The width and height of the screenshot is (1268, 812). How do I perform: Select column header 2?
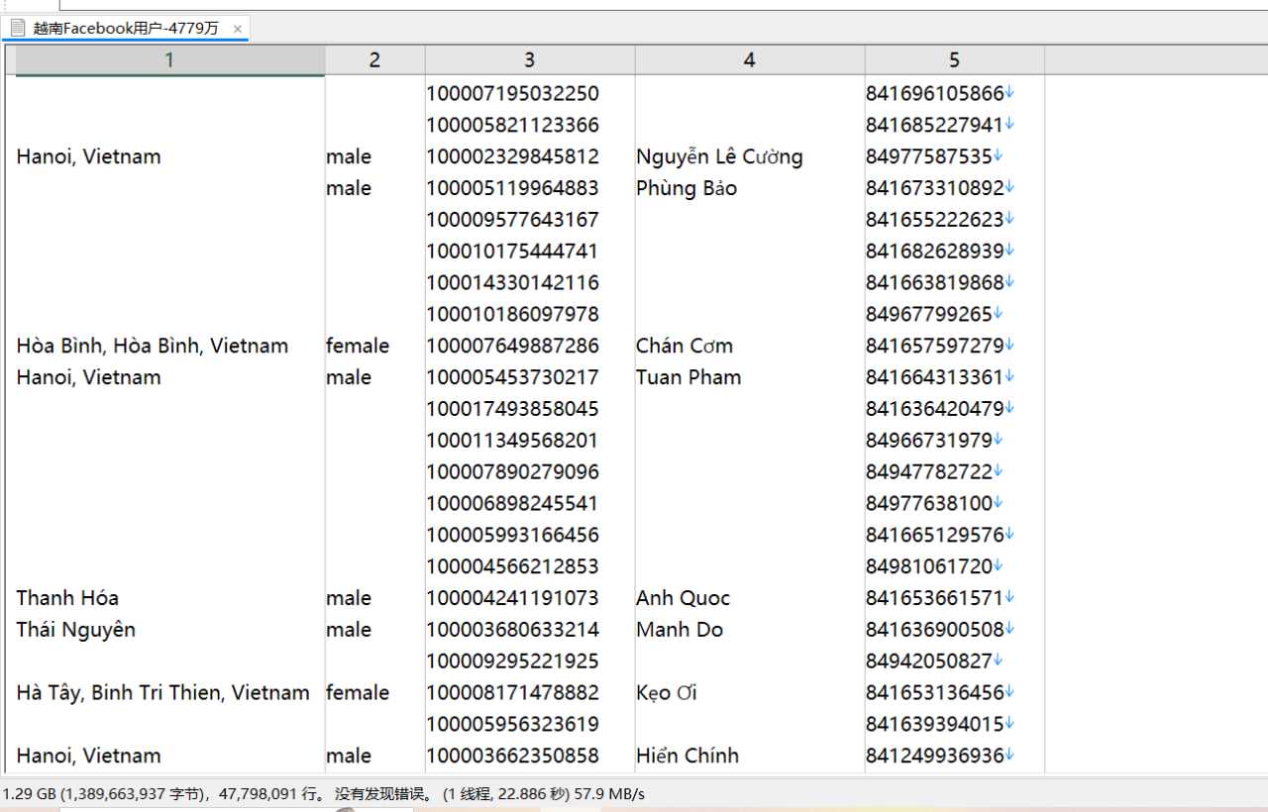tap(374, 60)
